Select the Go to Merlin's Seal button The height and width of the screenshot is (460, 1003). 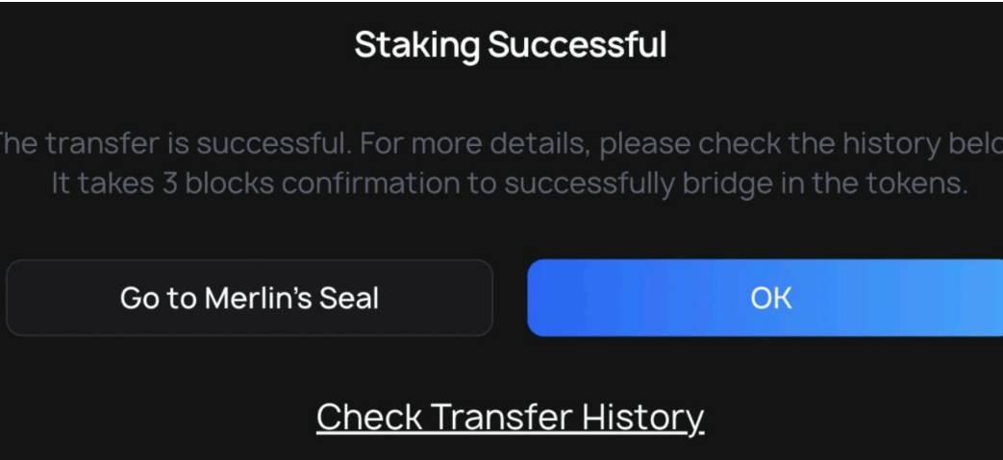click(249, 298)
